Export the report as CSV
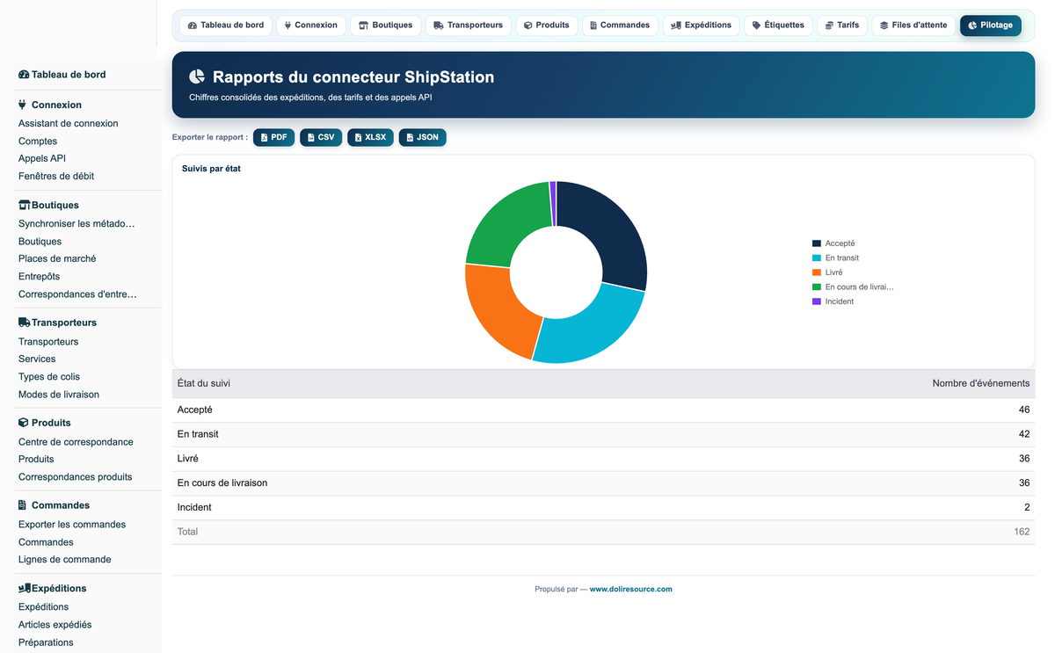The image size is (1055, 653). [321, 137]
